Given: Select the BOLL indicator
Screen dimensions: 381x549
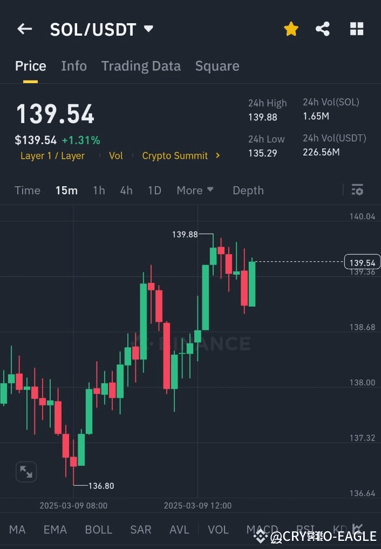Looking at the screenshot, I should [x=99, y=530].
